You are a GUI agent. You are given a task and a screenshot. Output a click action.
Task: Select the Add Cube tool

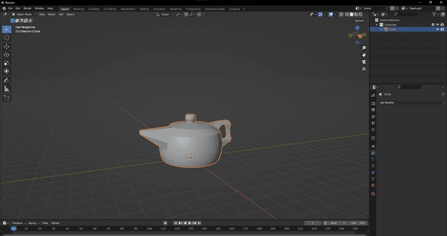[x=6, y=98]
